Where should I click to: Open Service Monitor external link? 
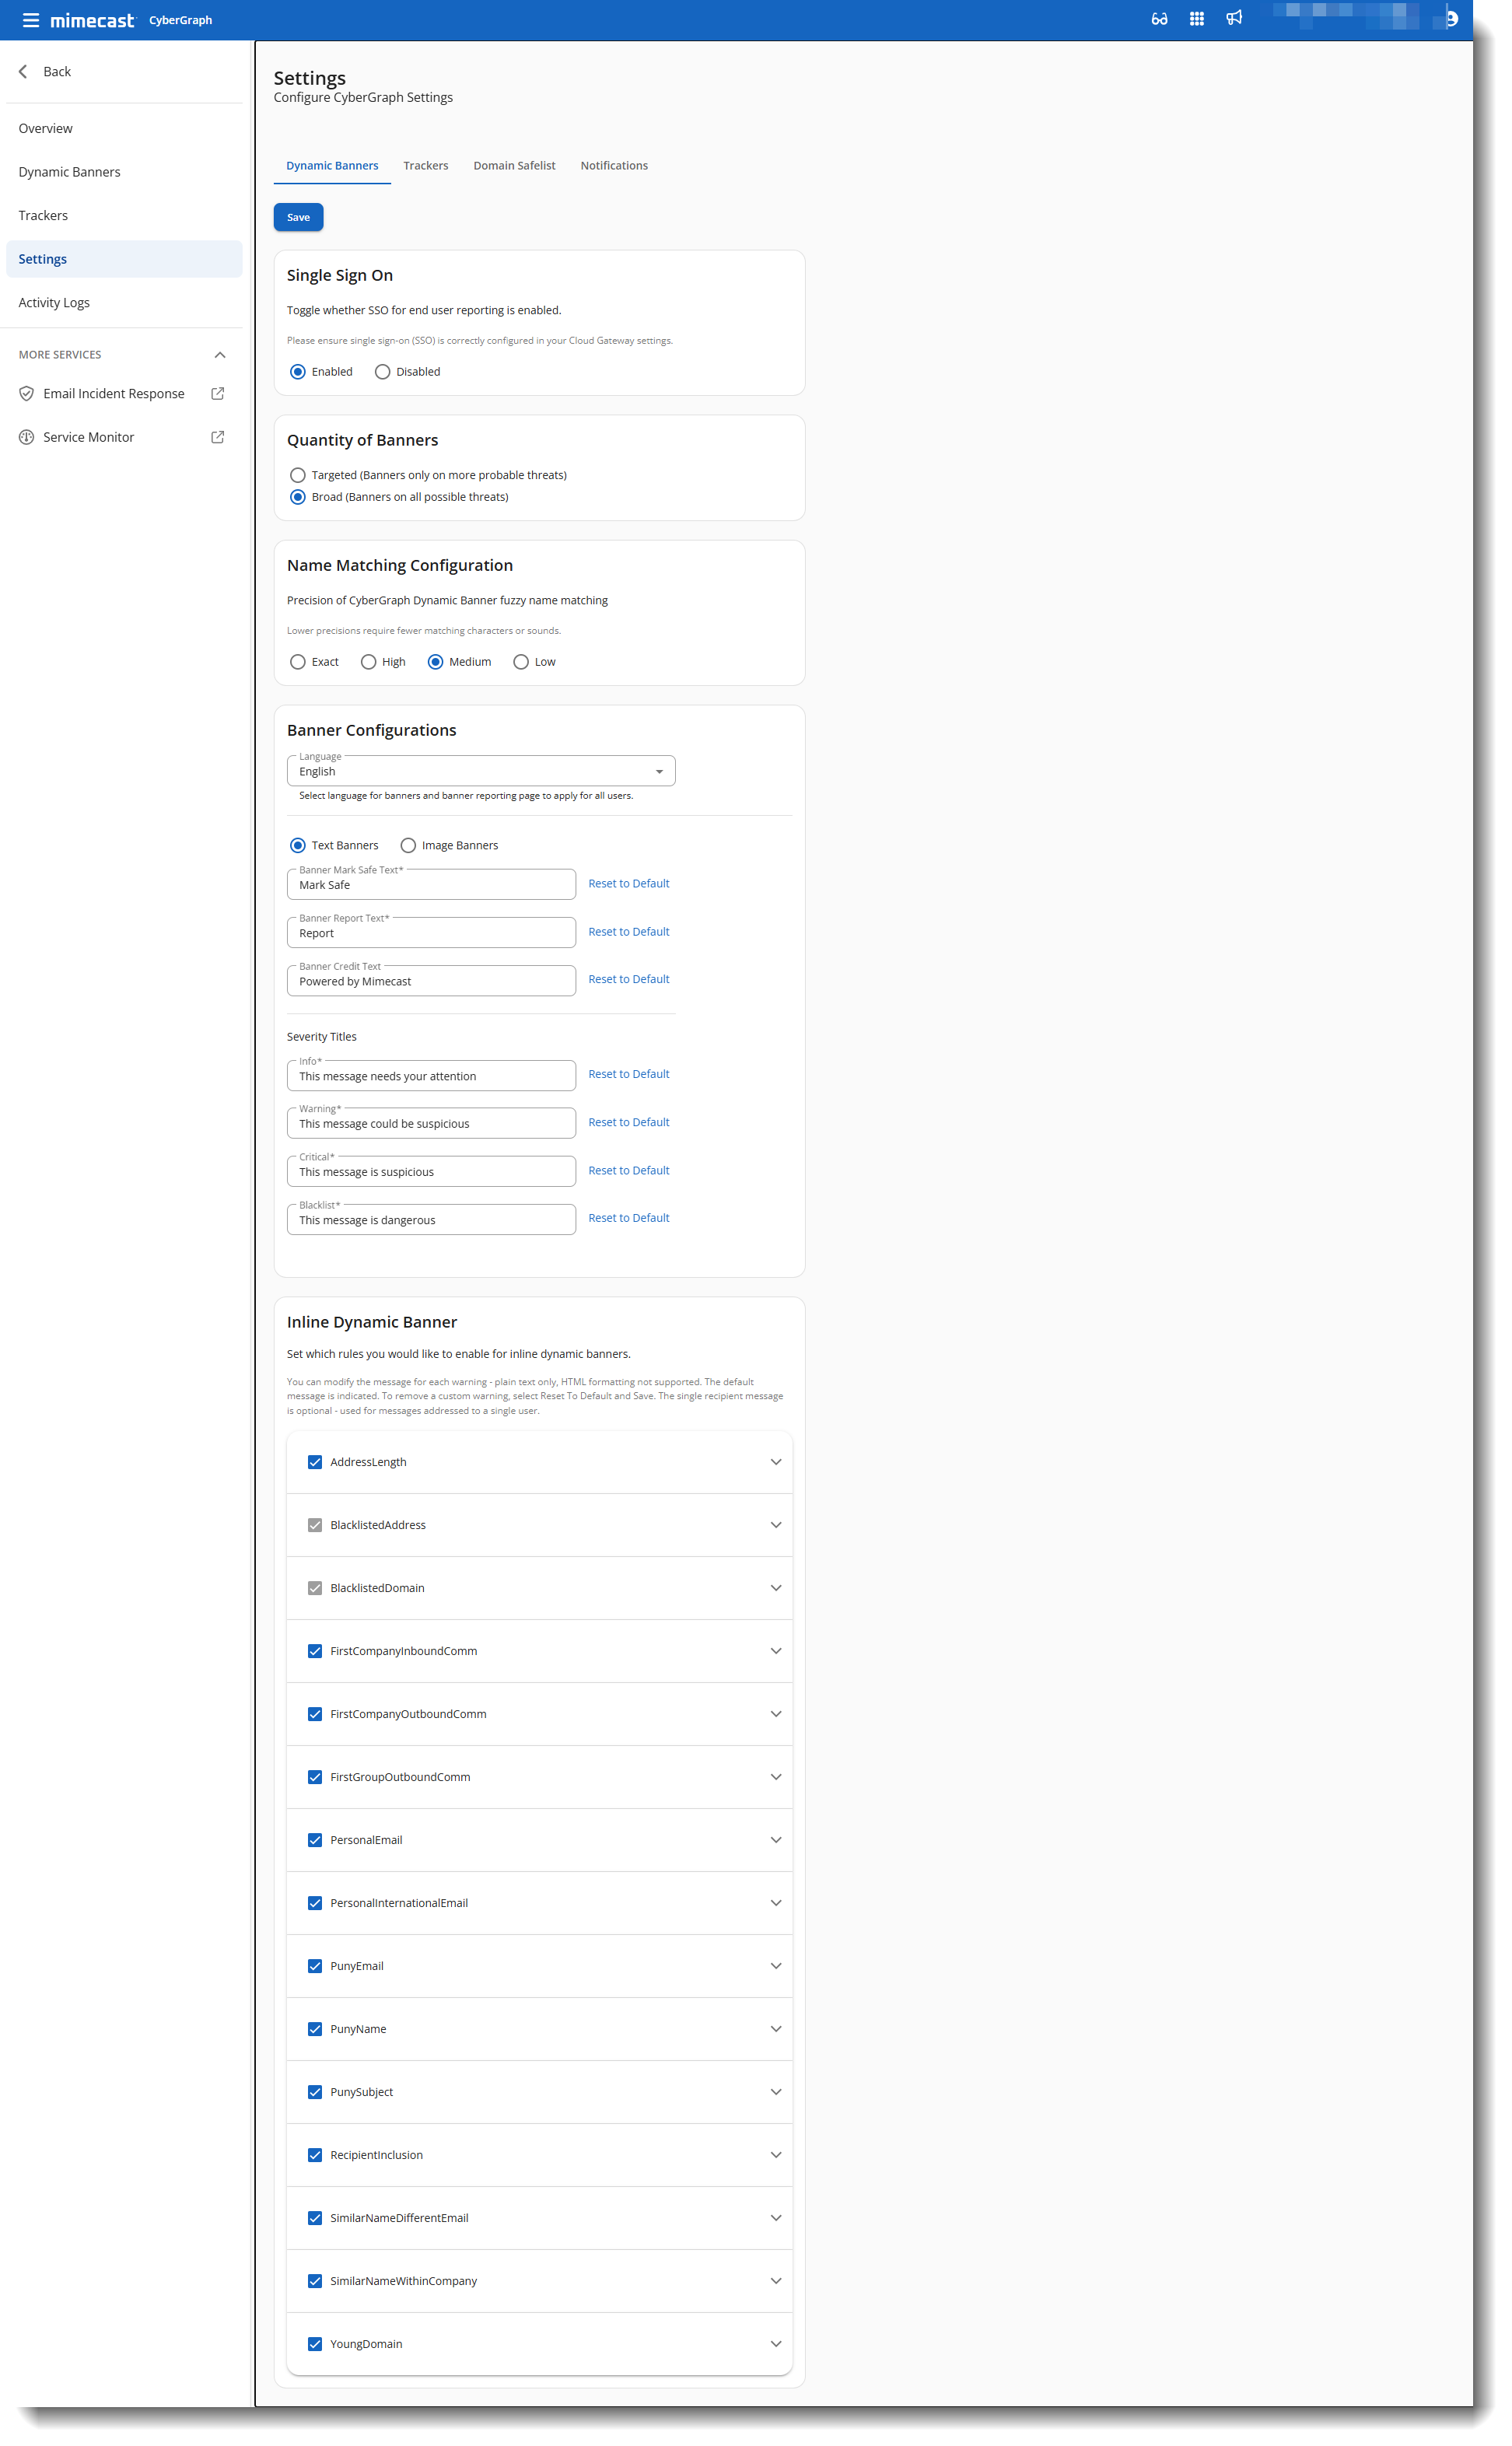click(217, 436)
